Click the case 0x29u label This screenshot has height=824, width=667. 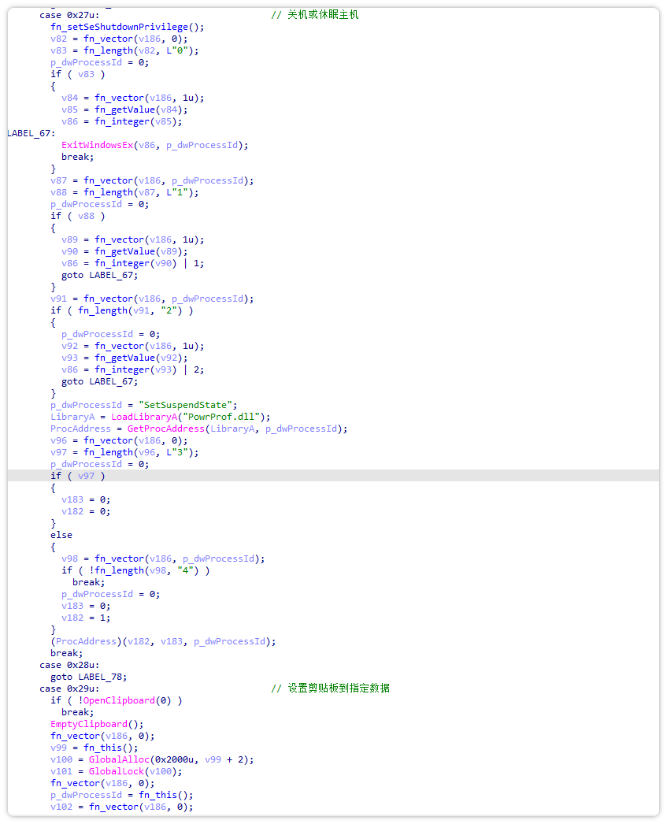pos(69,689)
